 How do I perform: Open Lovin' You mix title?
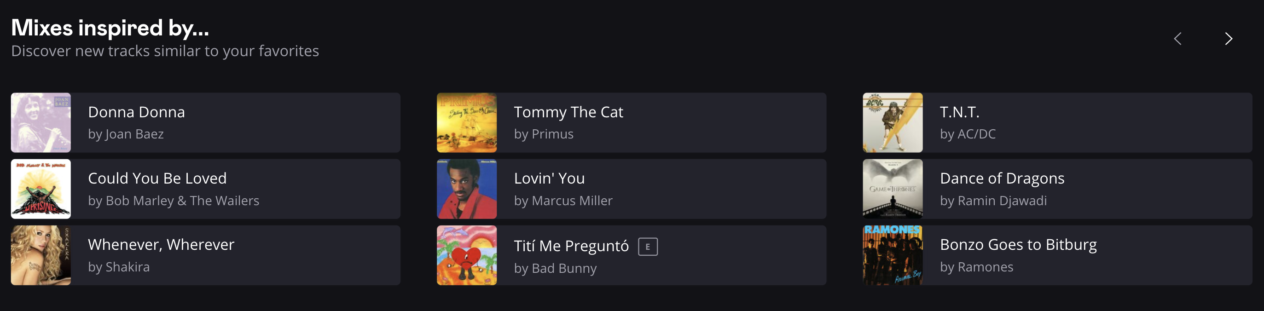[x=549, y=179]
